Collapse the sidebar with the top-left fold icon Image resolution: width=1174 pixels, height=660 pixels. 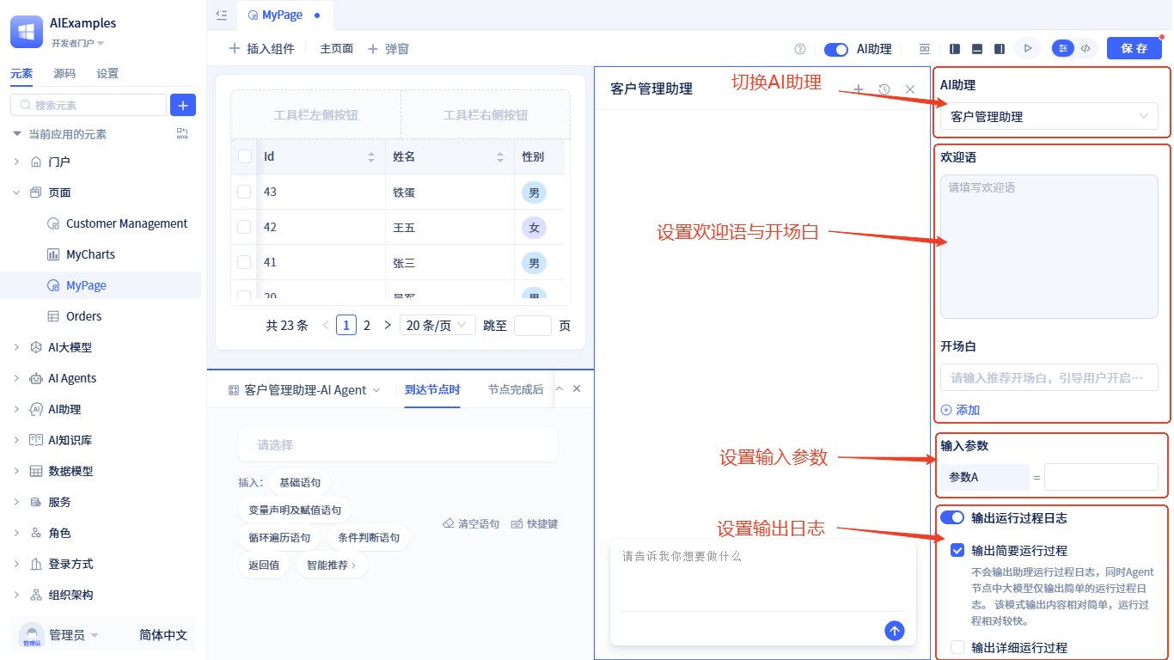point(222,15)
